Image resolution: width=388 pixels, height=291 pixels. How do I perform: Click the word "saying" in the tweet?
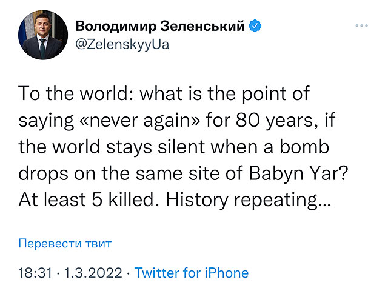click(x=46, y=121)
